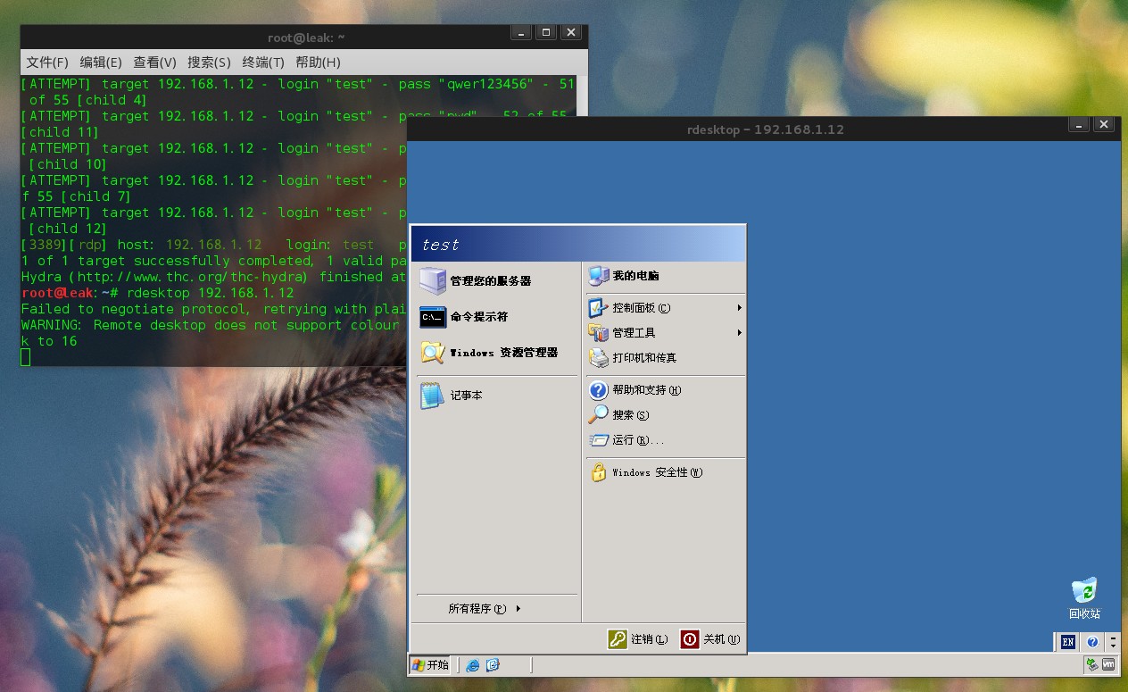Image resolution: width=1128 pixels, height=692 pixels.
Task: Expand All Programs (所有程序) list
Action: click(x=484, y=609)
